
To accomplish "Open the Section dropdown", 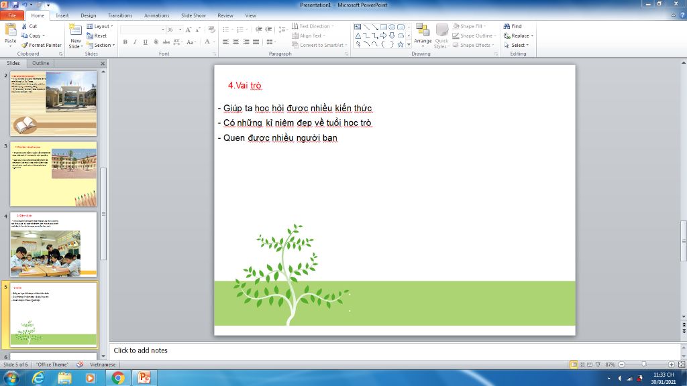I will (101, 45).
